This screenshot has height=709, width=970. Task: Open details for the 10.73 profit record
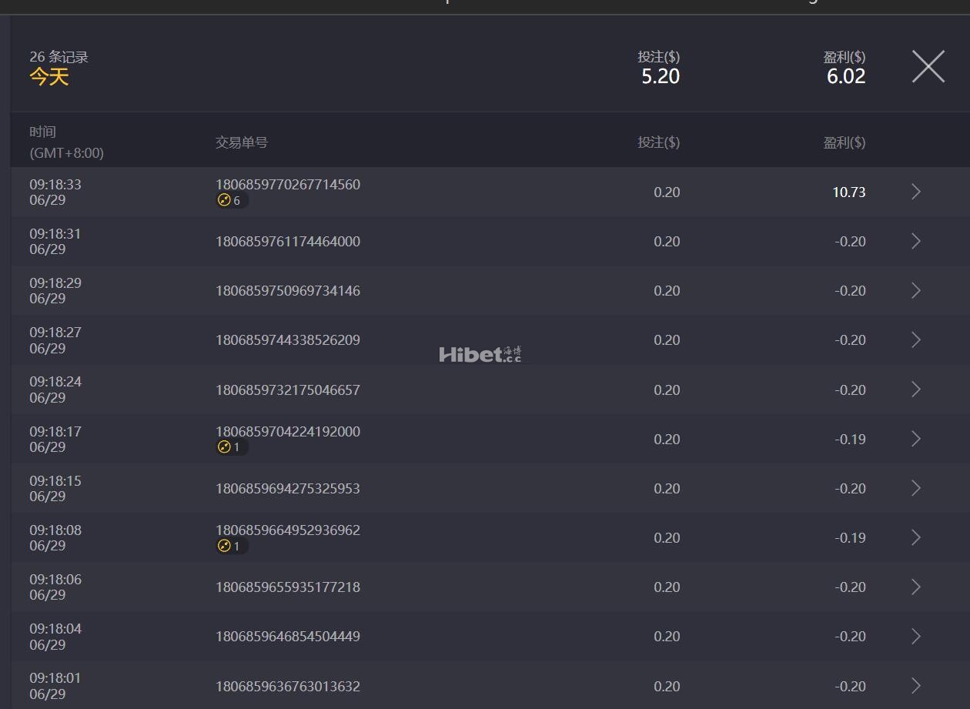(x=915, y=192)
